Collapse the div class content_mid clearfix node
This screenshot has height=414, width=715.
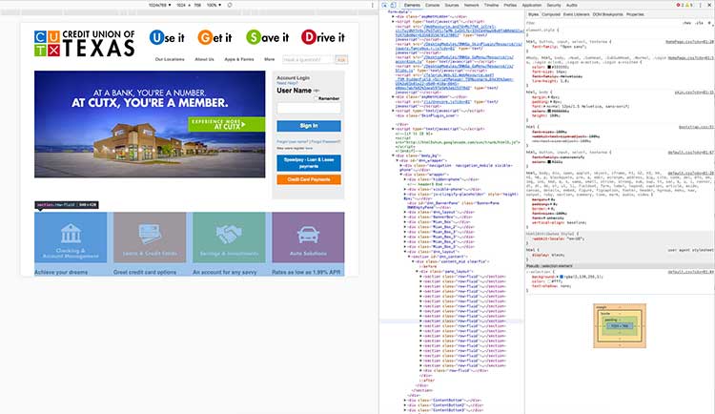(x=413, y=261)
